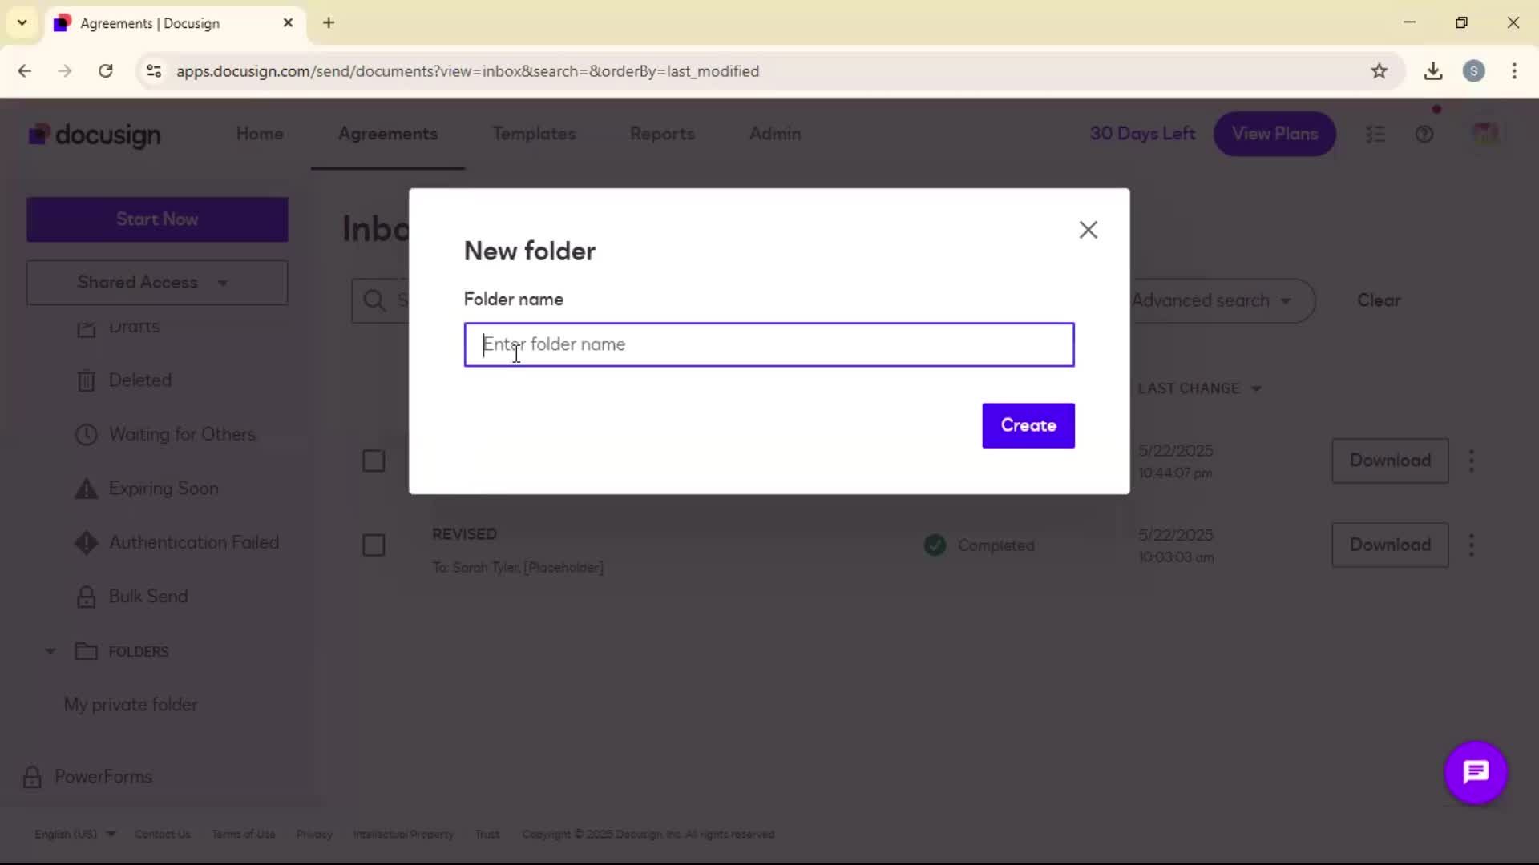This screenshot has width=1539, height=865.
Task: Open My private folder
Action: pyautogui.click(x=131, y=705)
